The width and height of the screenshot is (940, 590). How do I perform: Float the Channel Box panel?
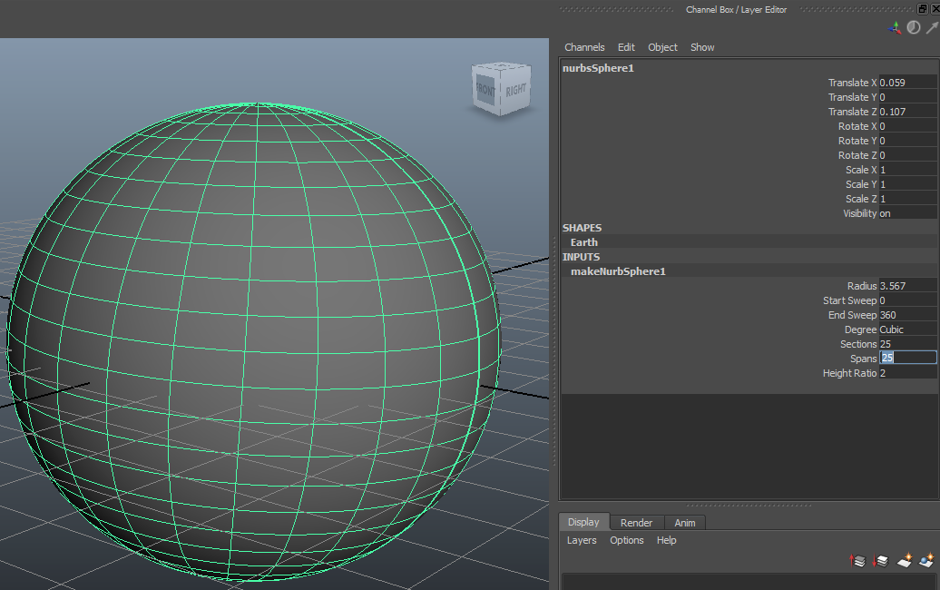(923, 9)
